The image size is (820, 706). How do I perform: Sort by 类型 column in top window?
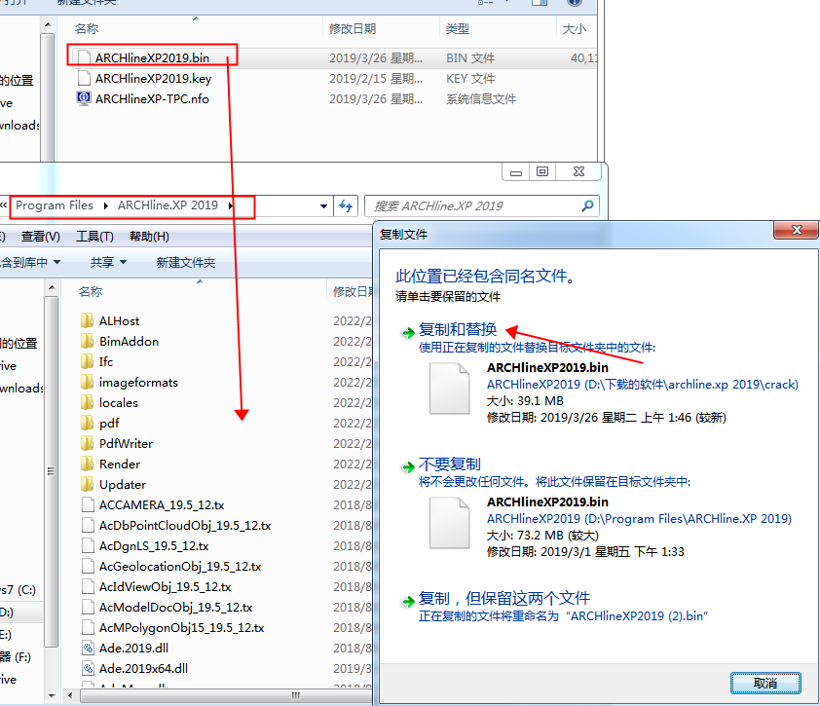click(457, 29)
